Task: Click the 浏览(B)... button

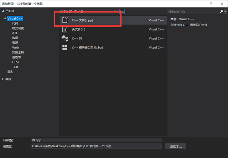Action: [x=176, y=146]
